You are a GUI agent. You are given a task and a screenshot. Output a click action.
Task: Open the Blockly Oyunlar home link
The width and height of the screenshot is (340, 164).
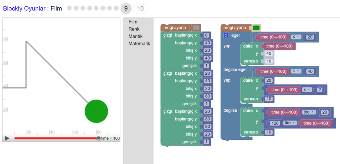(x=24, y=9)
